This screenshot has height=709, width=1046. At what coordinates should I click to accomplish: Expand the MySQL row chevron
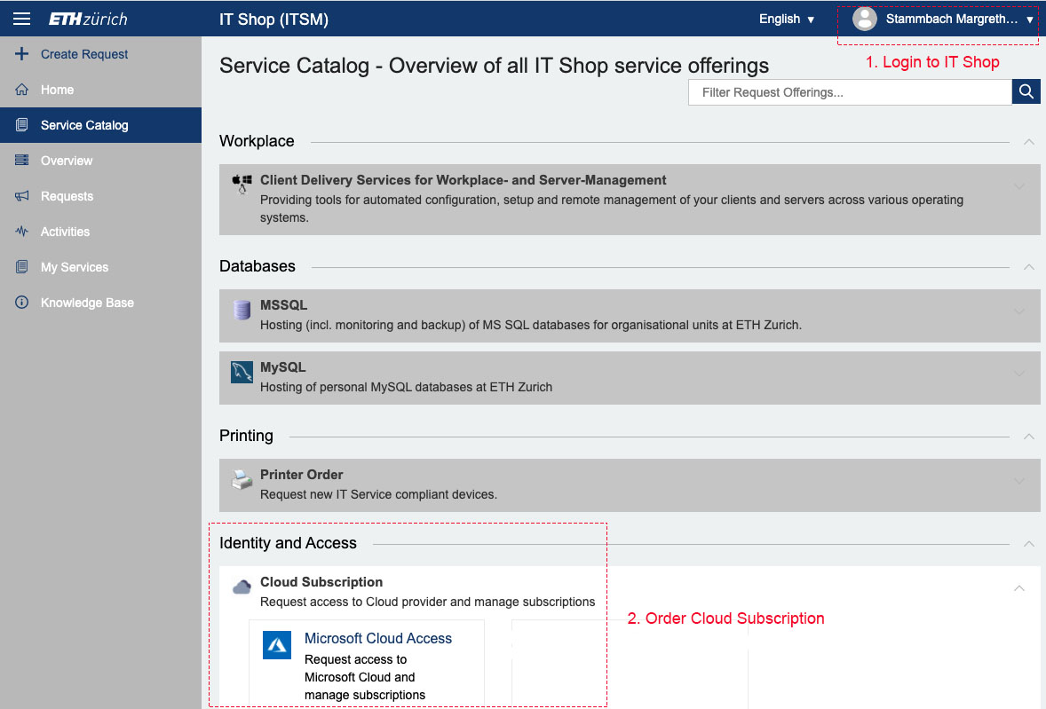1019,374
